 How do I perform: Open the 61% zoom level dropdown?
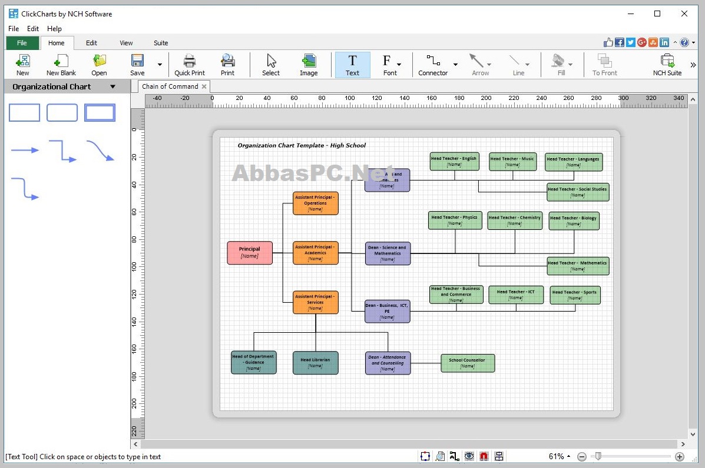click(x=560, y=456)
